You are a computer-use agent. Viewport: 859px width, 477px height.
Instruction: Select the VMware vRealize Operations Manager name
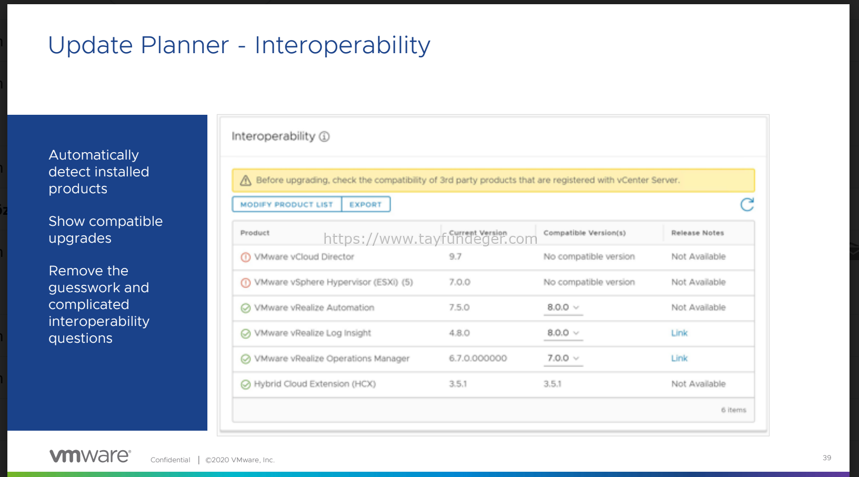[x=332, y=358]
